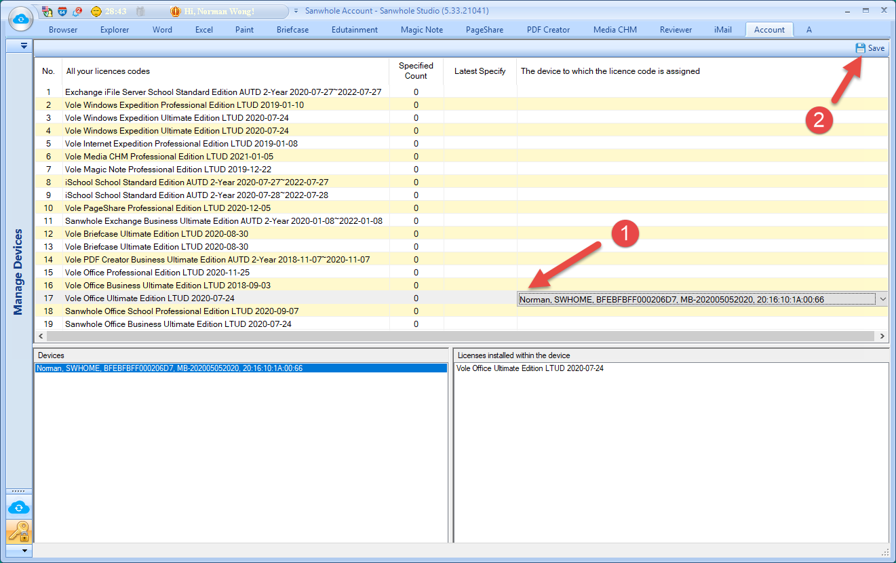Select Vole Office Ultimate Edition row 17 in licence table
The width and height of the screenshot is (896, 563).
coord(461,298)
